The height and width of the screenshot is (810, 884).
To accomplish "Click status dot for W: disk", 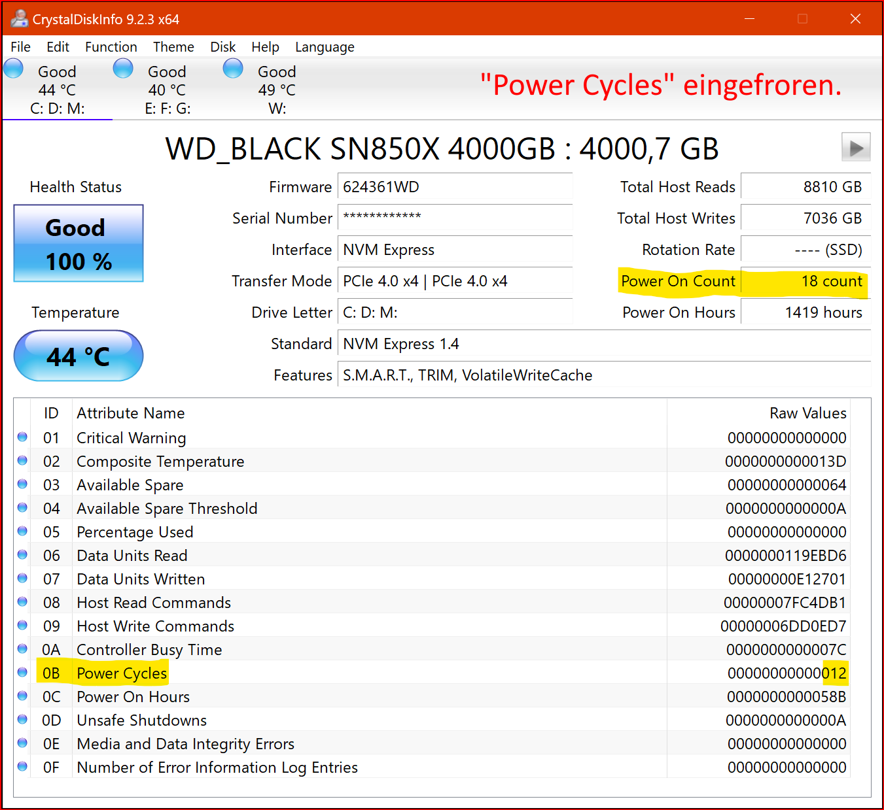I will 233,68.
